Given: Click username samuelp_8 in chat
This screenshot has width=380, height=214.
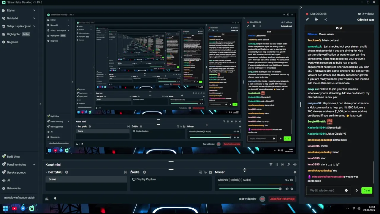Looking at the screenshot, I should pyautogui.click(x=315, y=46).
